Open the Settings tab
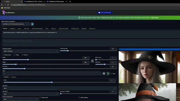 coord(84,29)
